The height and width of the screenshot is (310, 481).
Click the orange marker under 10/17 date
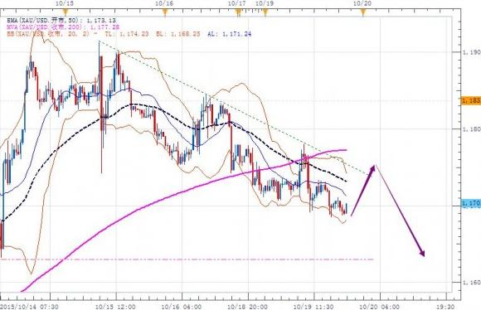(238, 12)
